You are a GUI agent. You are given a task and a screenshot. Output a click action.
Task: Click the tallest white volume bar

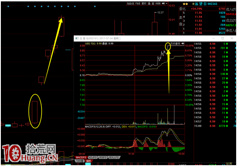[174, 115]
